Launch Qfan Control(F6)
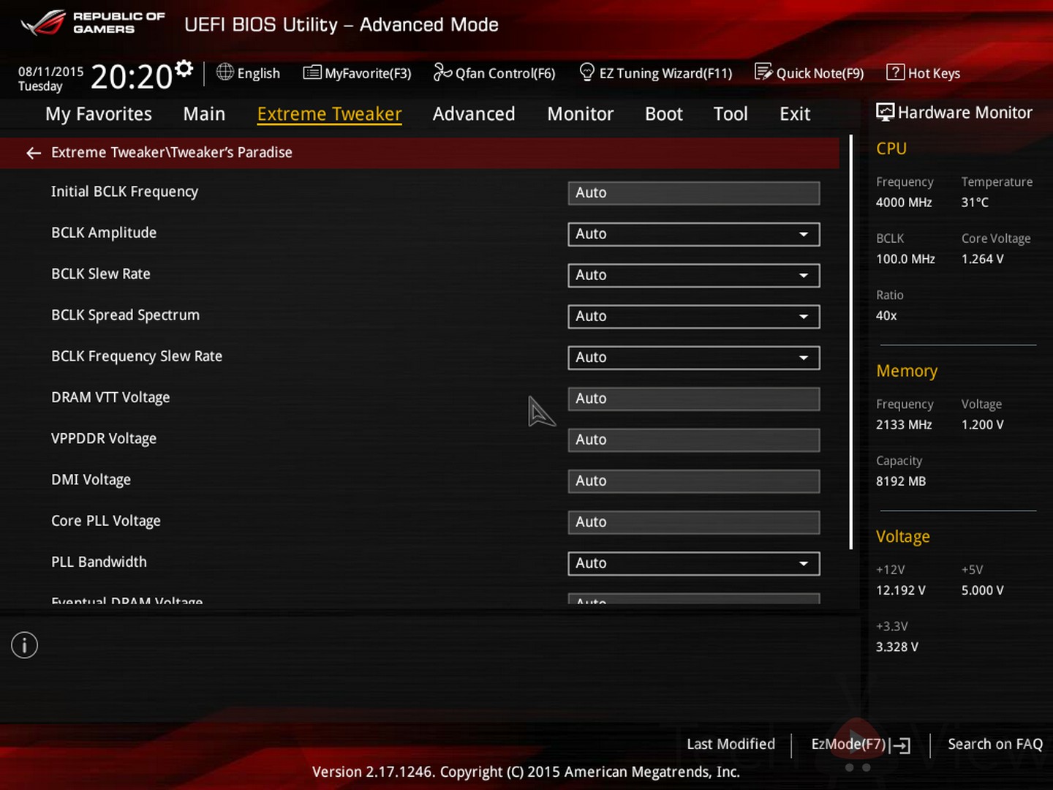1053x790 pixels. tap(494, 73)
